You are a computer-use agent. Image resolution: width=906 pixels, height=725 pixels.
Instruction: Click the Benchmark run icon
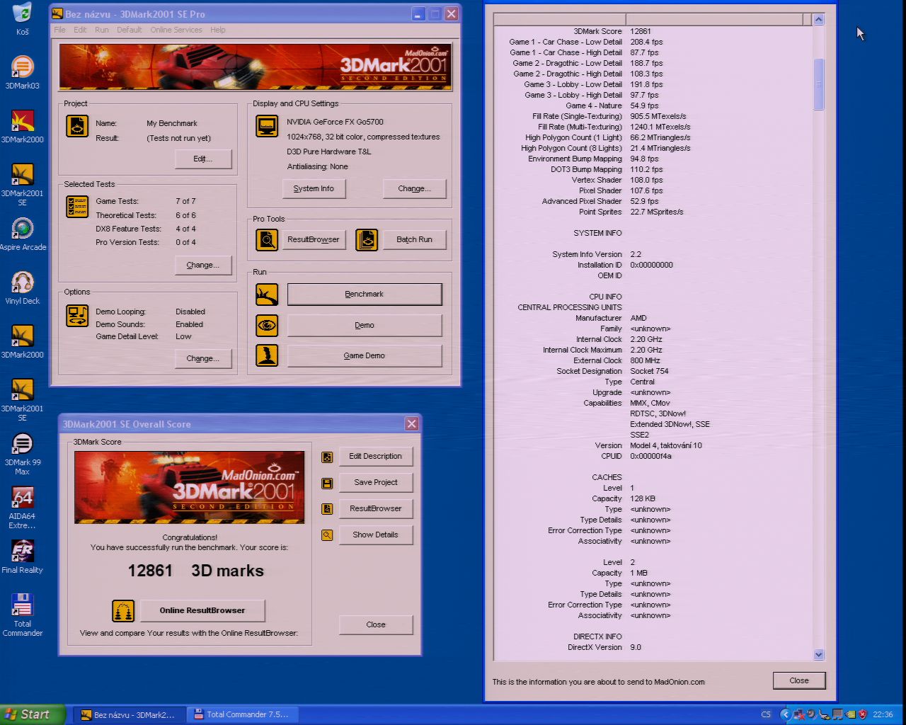[x=267, y=295]
